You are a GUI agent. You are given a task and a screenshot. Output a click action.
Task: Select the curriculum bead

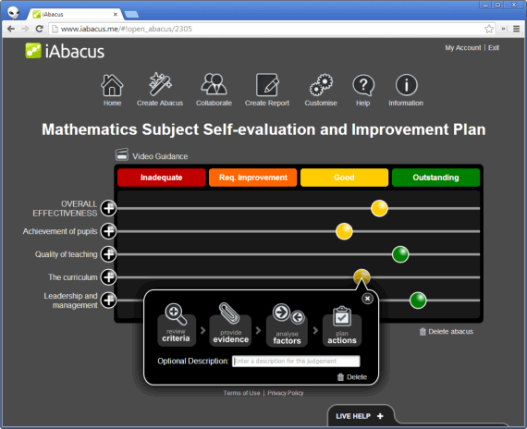362,277
